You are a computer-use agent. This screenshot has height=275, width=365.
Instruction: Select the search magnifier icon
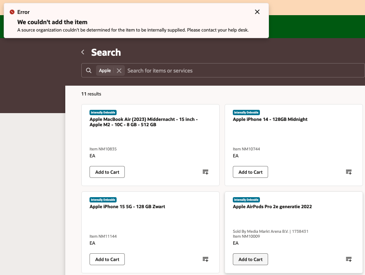click(x=89, y=70)
